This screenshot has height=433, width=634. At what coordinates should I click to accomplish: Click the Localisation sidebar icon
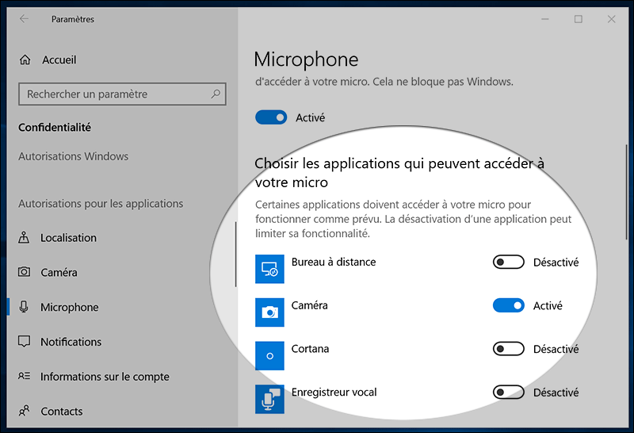25,238
